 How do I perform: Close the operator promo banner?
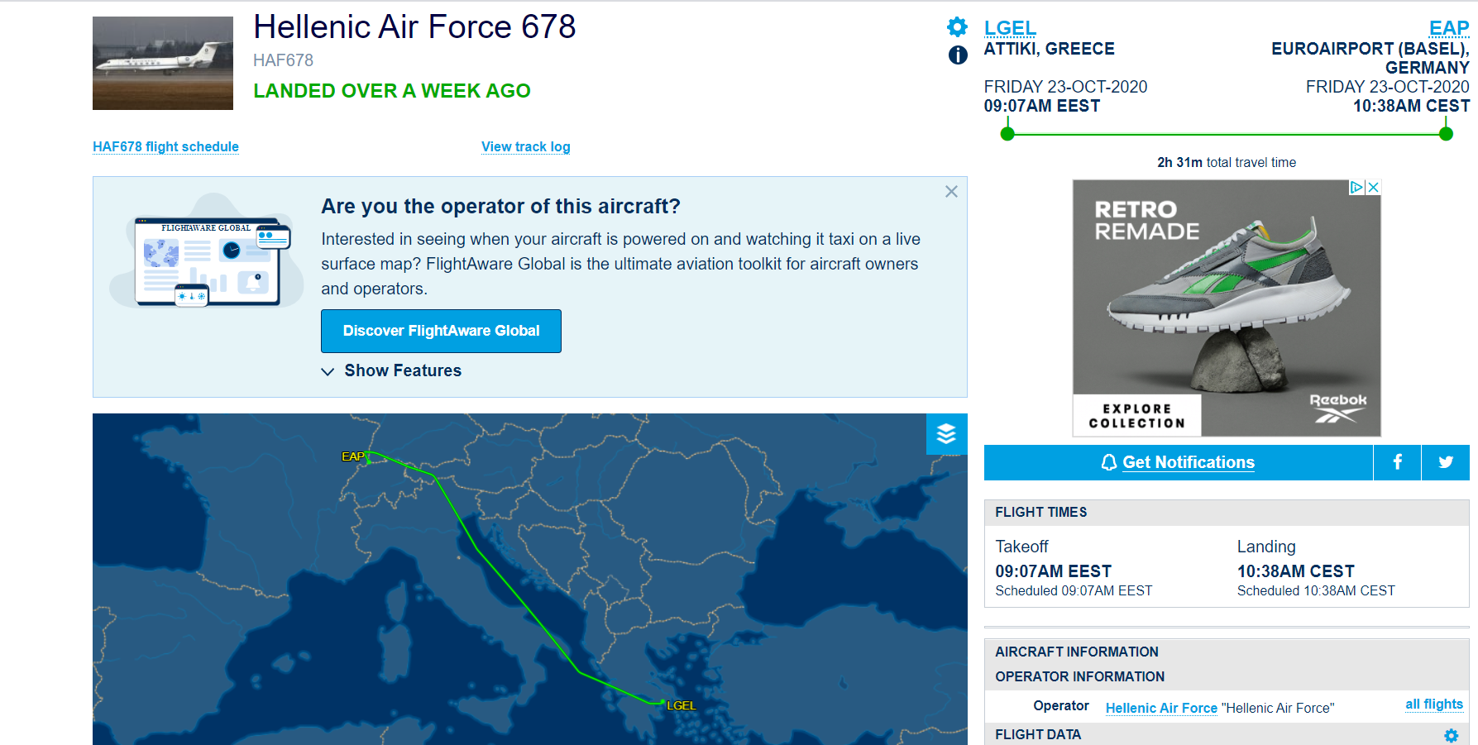(x=951, y=192)
